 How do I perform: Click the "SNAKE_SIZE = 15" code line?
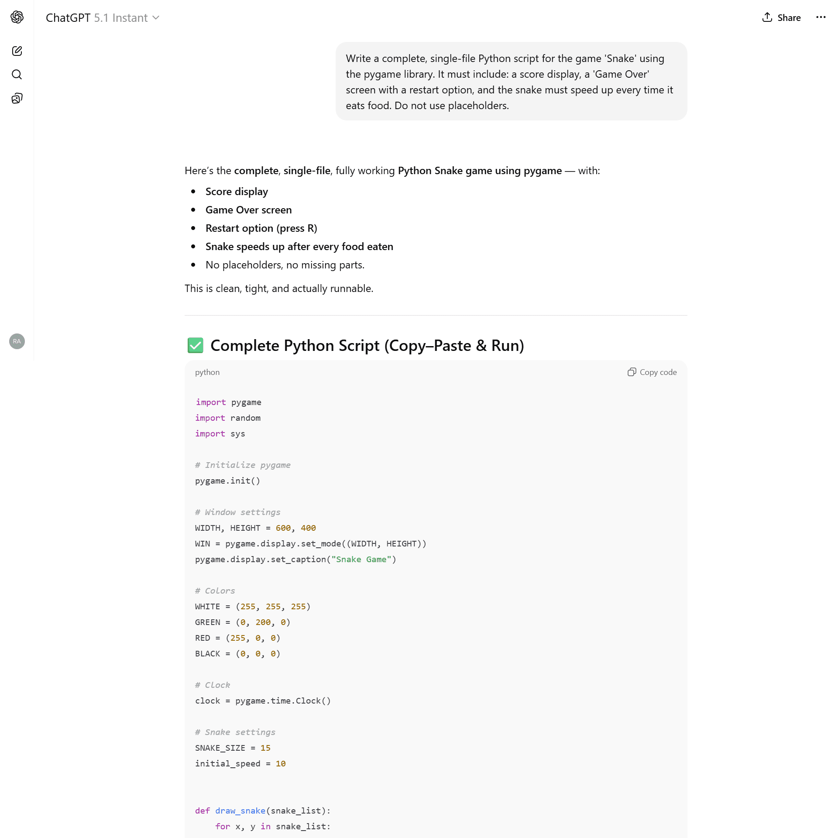click(x=233, y=748)
